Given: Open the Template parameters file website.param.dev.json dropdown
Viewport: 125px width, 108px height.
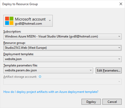Looking at the screenshot, I should (x=48, y=70).
